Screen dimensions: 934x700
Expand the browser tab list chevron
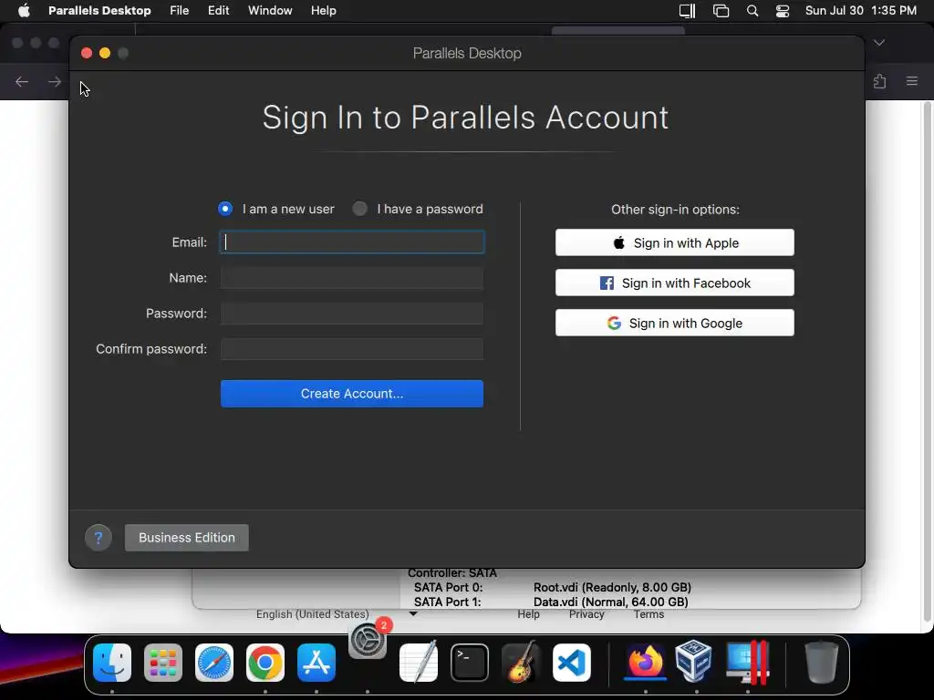tap(879, 43)
